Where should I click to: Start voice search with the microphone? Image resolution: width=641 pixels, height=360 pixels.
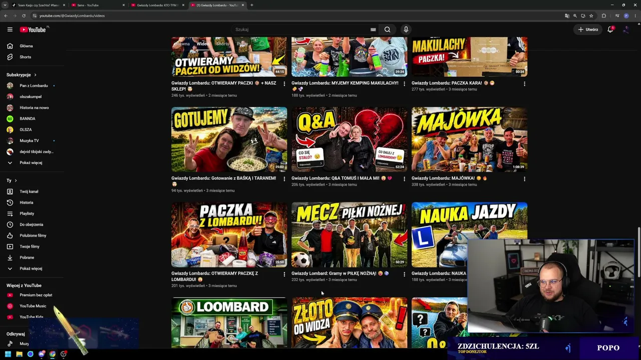pos(406,29)
